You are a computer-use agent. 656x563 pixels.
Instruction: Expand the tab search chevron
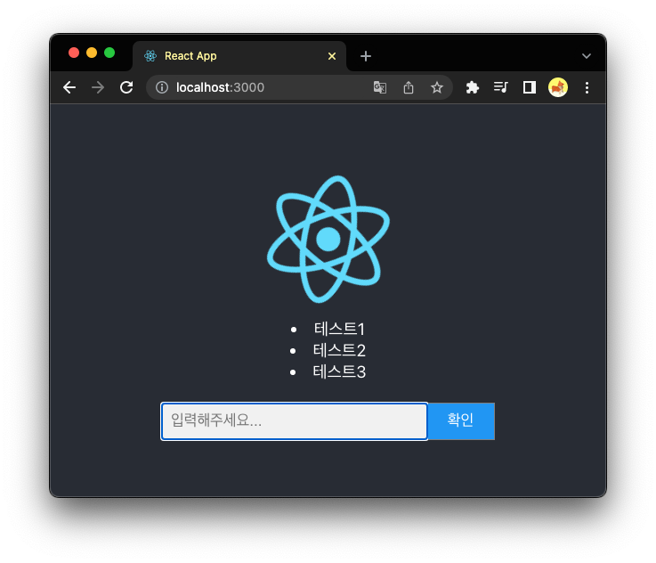click(x=587, y=56)
